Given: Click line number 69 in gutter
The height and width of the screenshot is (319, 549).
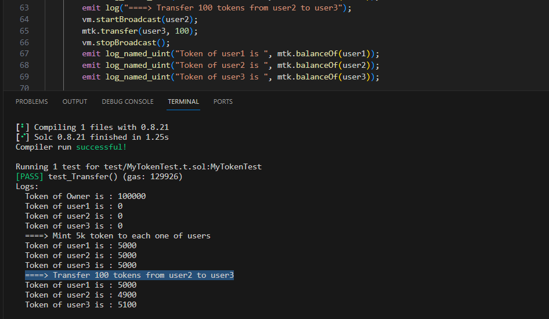Looking at the screenshot, I should pyautogui.click(x=24, y=77).
